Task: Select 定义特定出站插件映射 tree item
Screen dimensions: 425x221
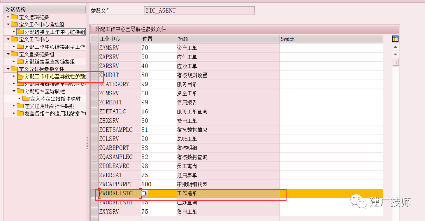Action: 55,99
